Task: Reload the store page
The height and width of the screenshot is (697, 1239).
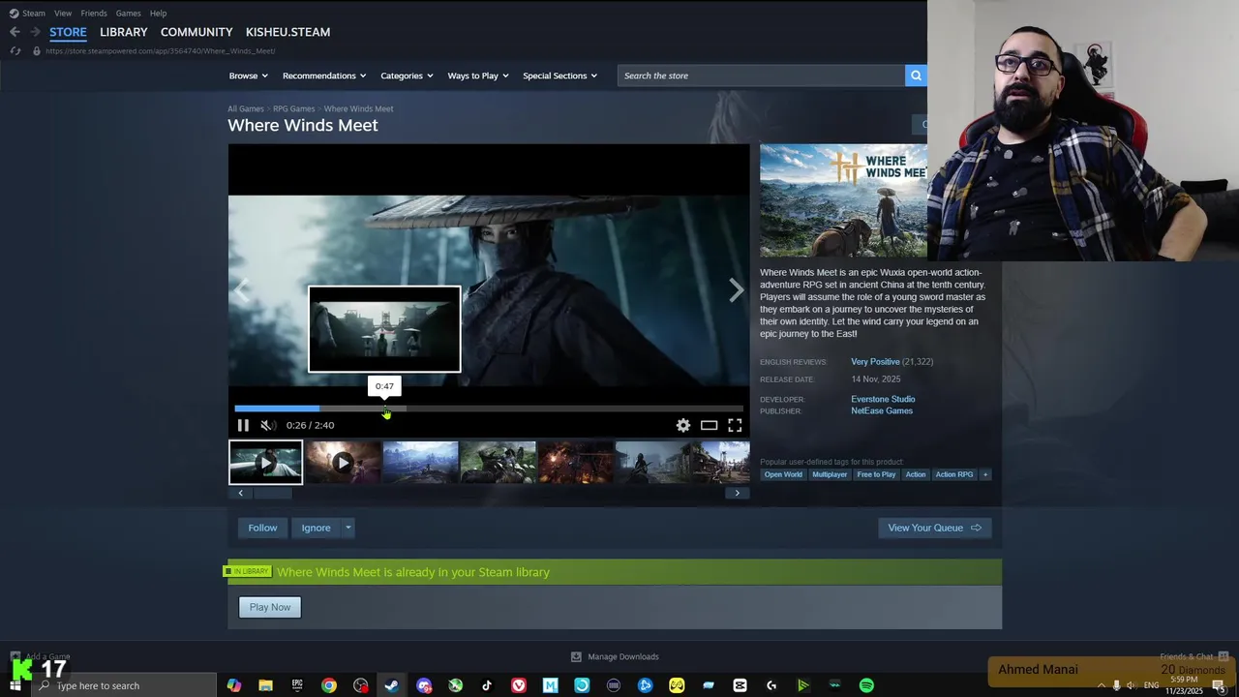Action: [15, 50]
